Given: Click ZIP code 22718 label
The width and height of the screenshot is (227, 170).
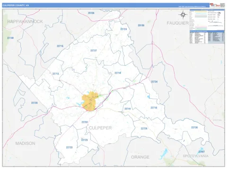Looking at the screenshot, I should 154,108.
